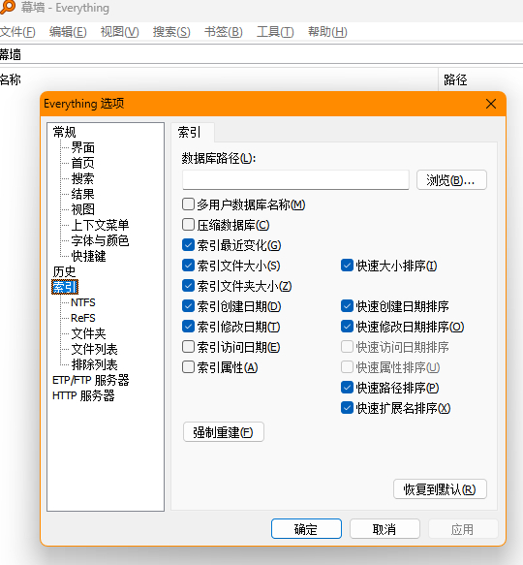Screen dimensions: 523x565
Task: Confirm with the 确定 button
Action: click(x=306, y=529)
